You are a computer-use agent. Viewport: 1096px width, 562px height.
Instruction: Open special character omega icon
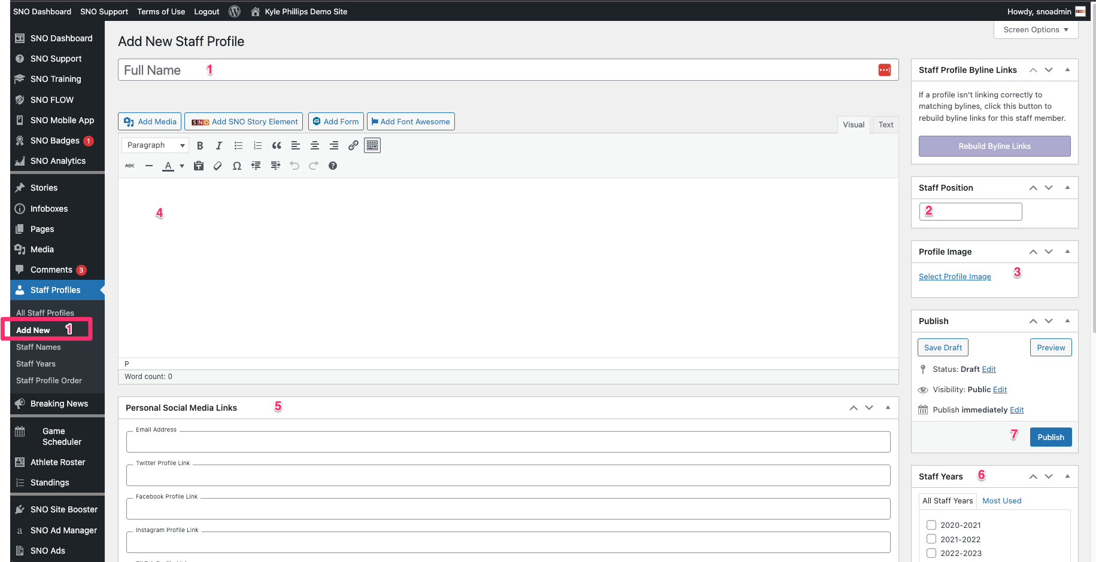(237, 166)
